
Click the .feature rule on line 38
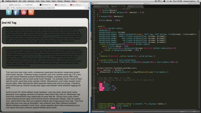(127, 56)
